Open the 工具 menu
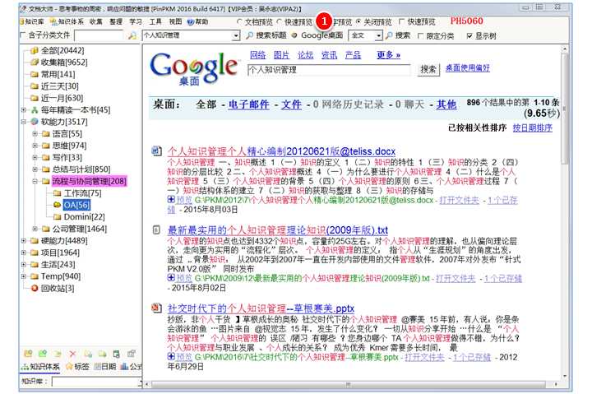This screenshot has height=394, width=592. (155, 22)
